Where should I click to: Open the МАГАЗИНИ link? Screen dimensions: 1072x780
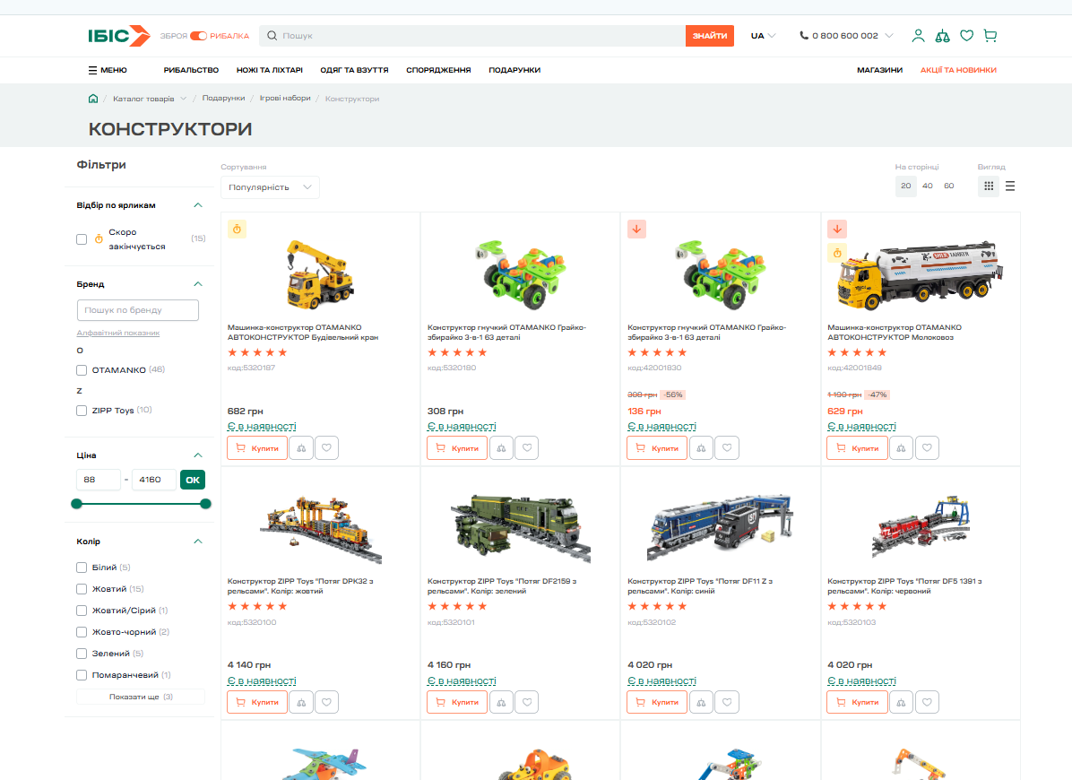click(880, 70)
